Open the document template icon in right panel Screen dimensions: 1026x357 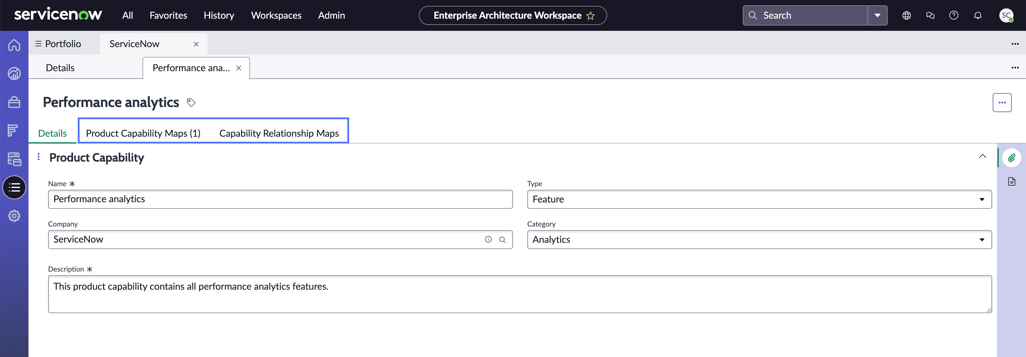pyautogui.click(x=1012, y=182)
